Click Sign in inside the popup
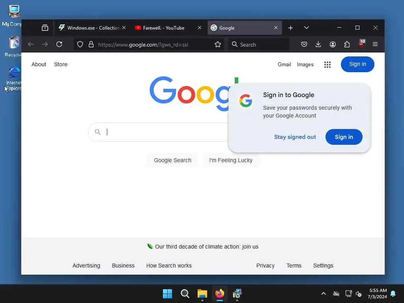This screenshot has height=303, width=404. [x=344, y=137]
